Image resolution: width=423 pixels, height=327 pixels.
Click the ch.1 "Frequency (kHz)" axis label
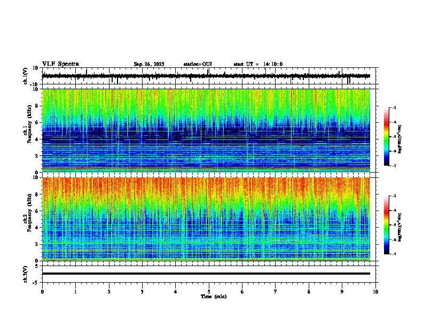(x=29, y=124)
